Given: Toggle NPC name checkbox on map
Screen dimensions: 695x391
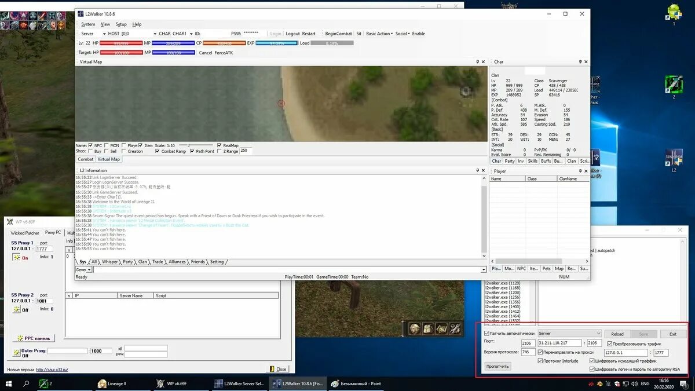Looking at the screenshot, I should [90, 145].
